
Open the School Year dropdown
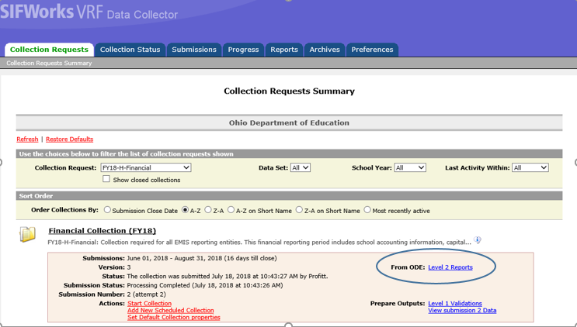point(410,167)
